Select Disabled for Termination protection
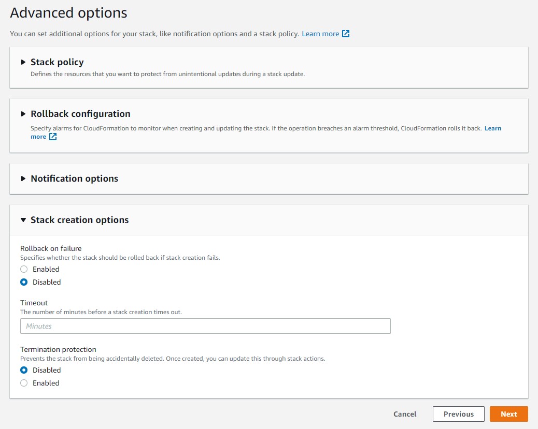 [x=24, y=370]
